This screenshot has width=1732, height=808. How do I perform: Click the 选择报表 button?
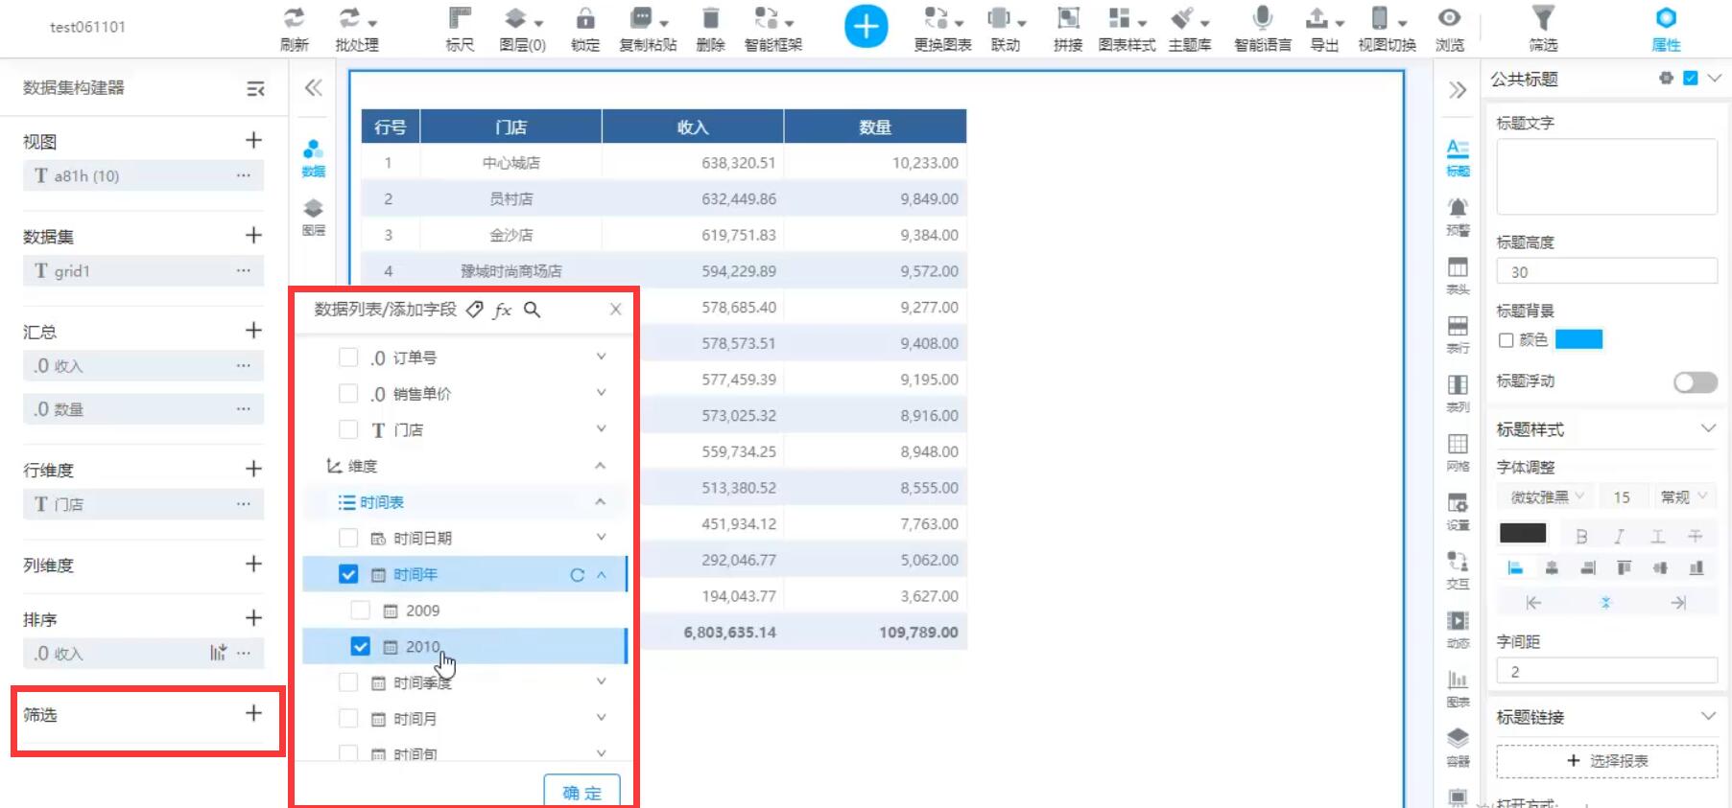1606,761
